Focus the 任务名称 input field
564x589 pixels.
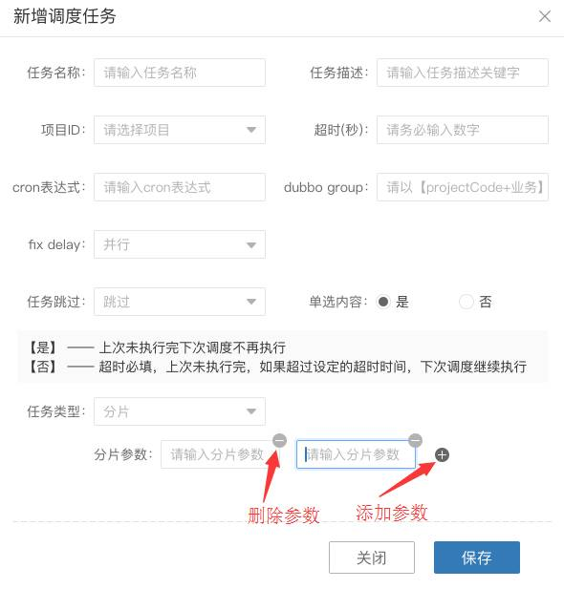[x=180, y=73]
